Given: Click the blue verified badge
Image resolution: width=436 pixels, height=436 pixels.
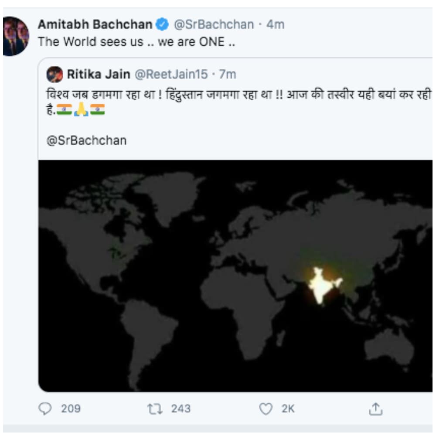Looking at the screenshot, I should (163, 24).
